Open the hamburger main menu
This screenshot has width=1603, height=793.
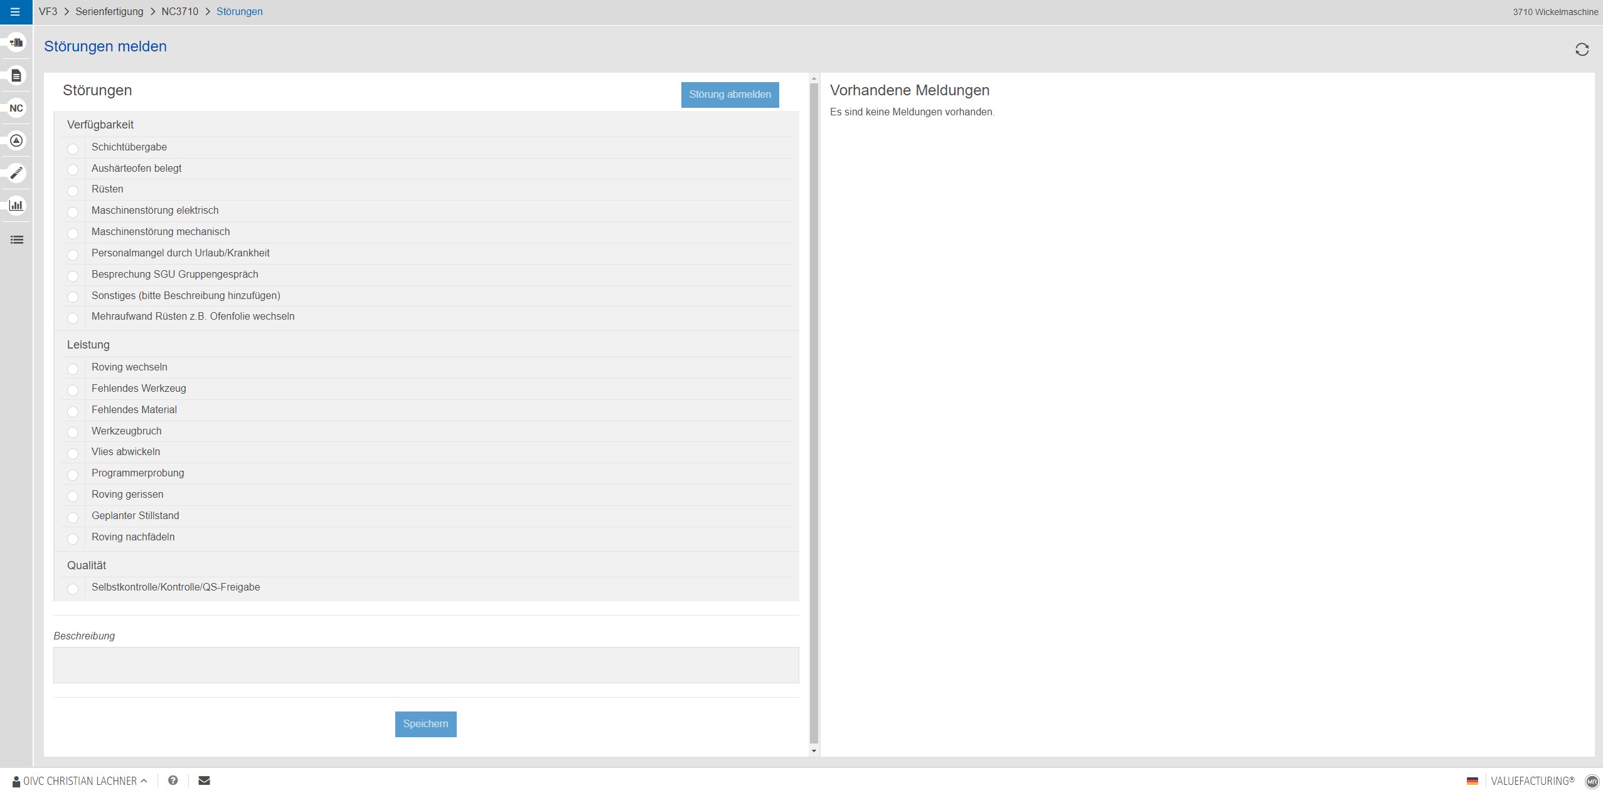tap(16, 12)
